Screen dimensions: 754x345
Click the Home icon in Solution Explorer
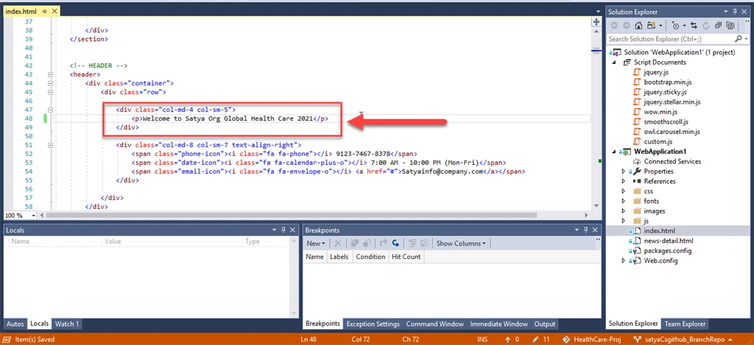[x=638, y=26]
